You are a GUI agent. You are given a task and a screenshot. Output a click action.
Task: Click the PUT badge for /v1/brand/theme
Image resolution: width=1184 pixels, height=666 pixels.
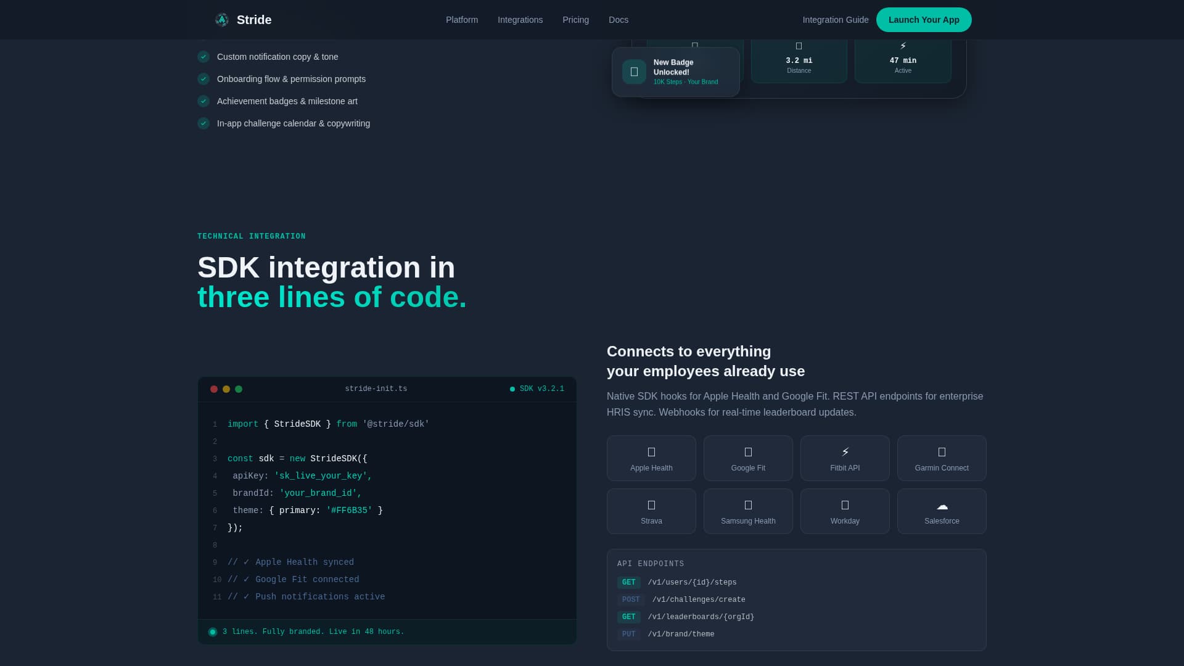click(628, 635)
